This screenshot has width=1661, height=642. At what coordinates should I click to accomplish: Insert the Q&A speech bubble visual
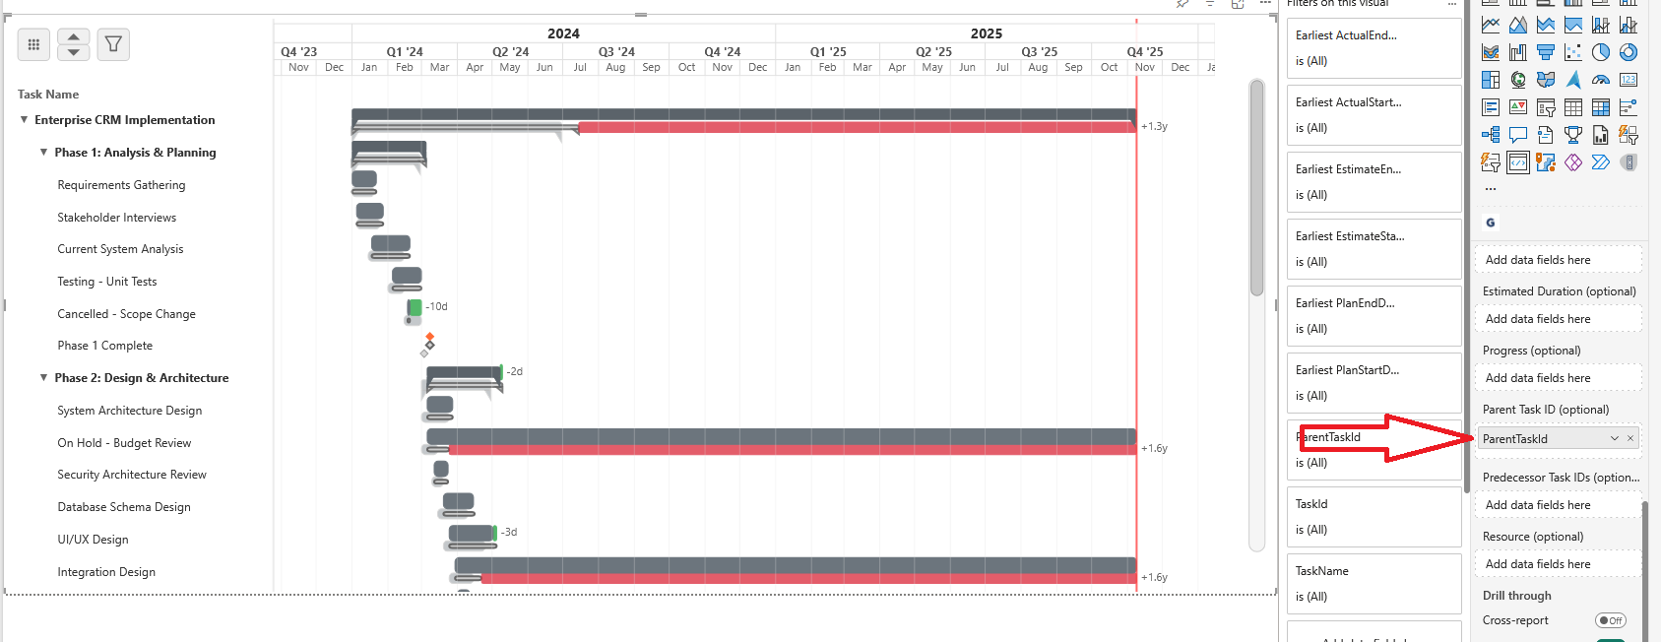tap(1518, 135)
